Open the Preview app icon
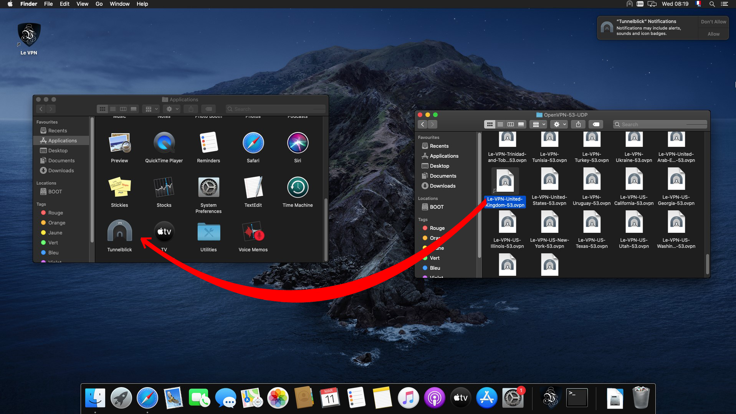 click(x=119, y=143)
